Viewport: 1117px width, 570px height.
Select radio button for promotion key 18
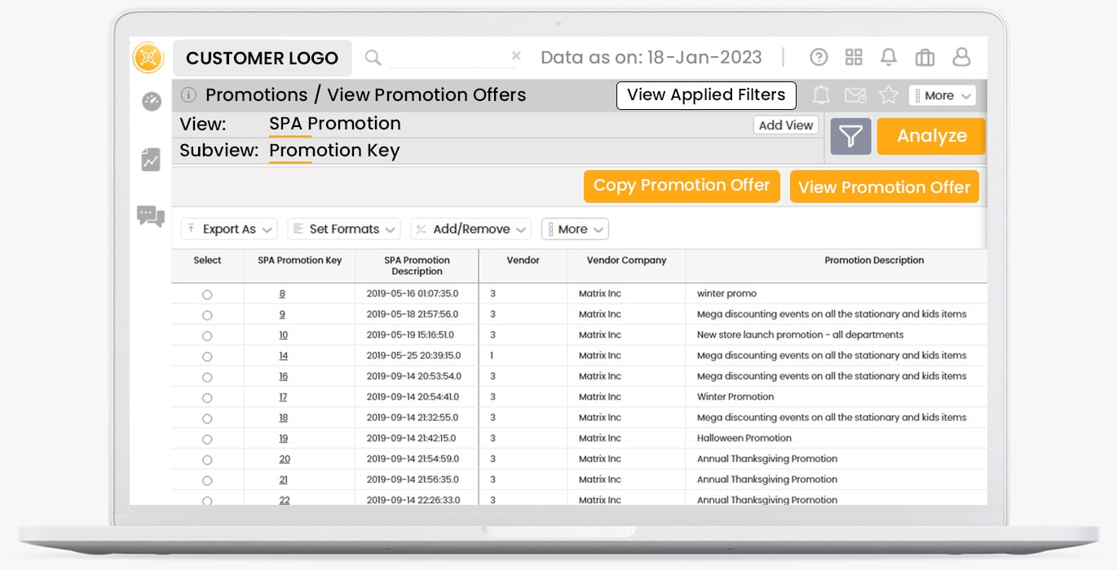coord(207,419)
